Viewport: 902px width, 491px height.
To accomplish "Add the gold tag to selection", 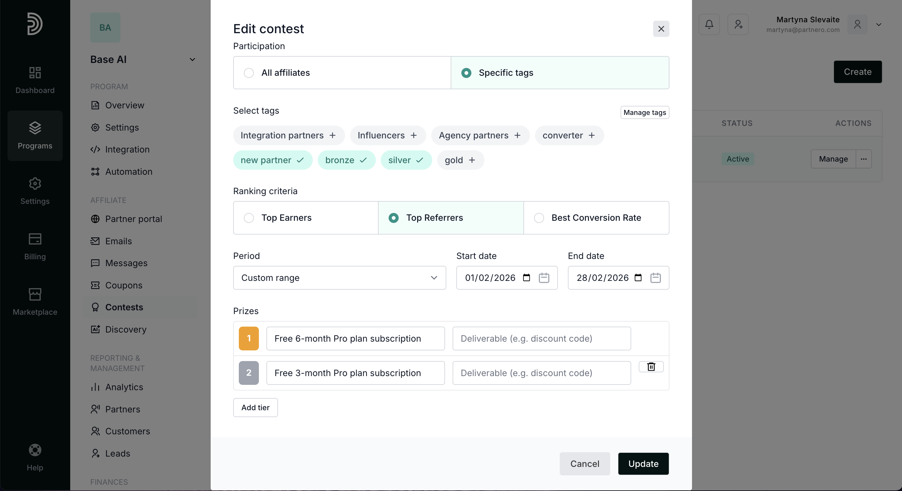I will 460,160.
